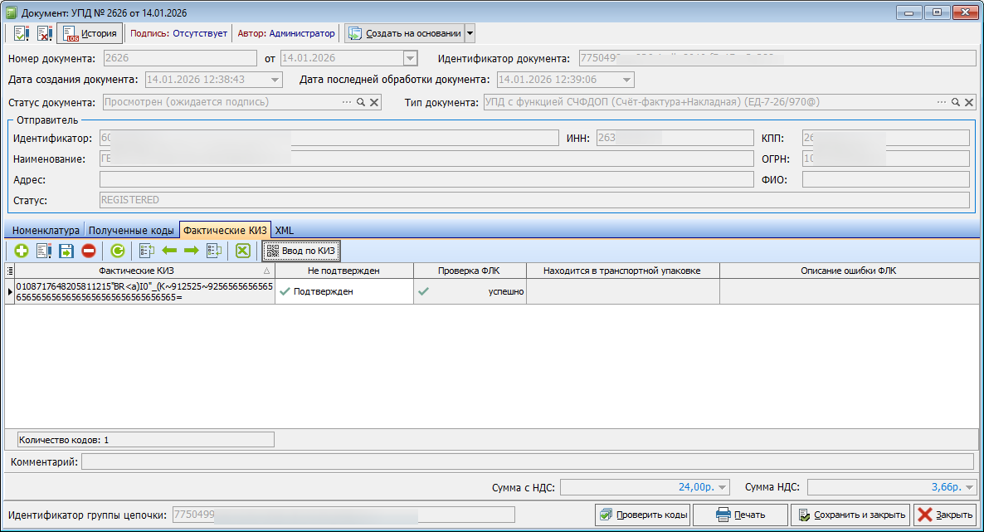Click the green plus add-record icon
This screenshot has height=532, width=984.
point(22,250)
